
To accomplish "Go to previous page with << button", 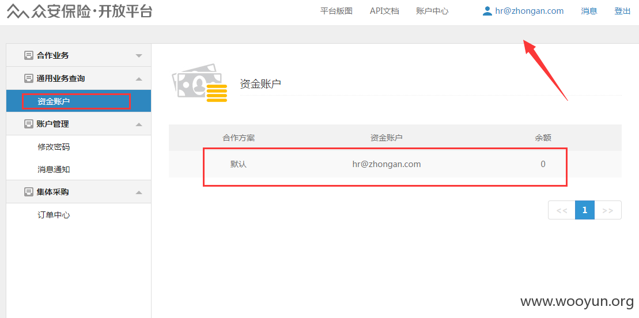I will pyautogui.click(x=562, y=210).
